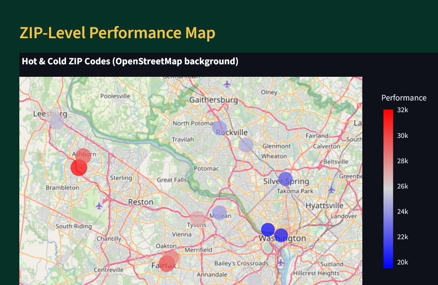
Task: Click the Reston city label on the map
Action: click(x=140, y=202)
